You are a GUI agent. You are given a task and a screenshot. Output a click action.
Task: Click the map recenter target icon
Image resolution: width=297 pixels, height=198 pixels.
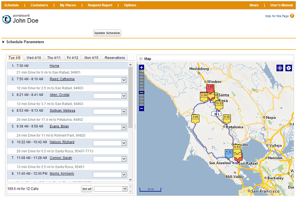pyautogui.click(x=280, y=68)
